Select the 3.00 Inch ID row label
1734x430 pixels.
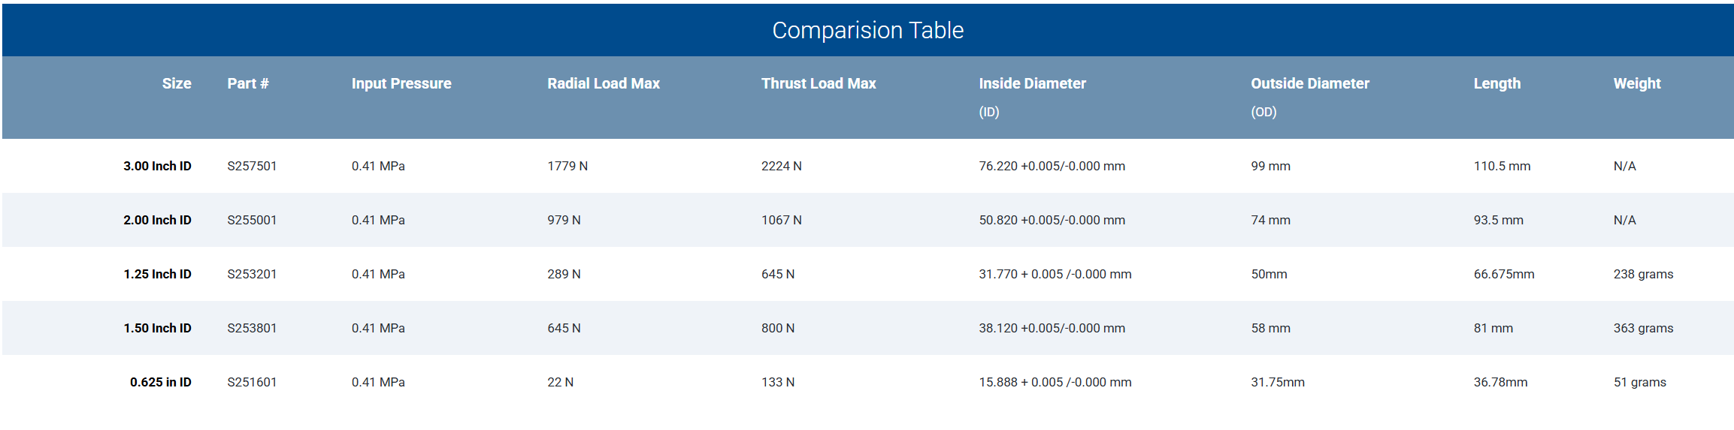(x=157, y=166)
